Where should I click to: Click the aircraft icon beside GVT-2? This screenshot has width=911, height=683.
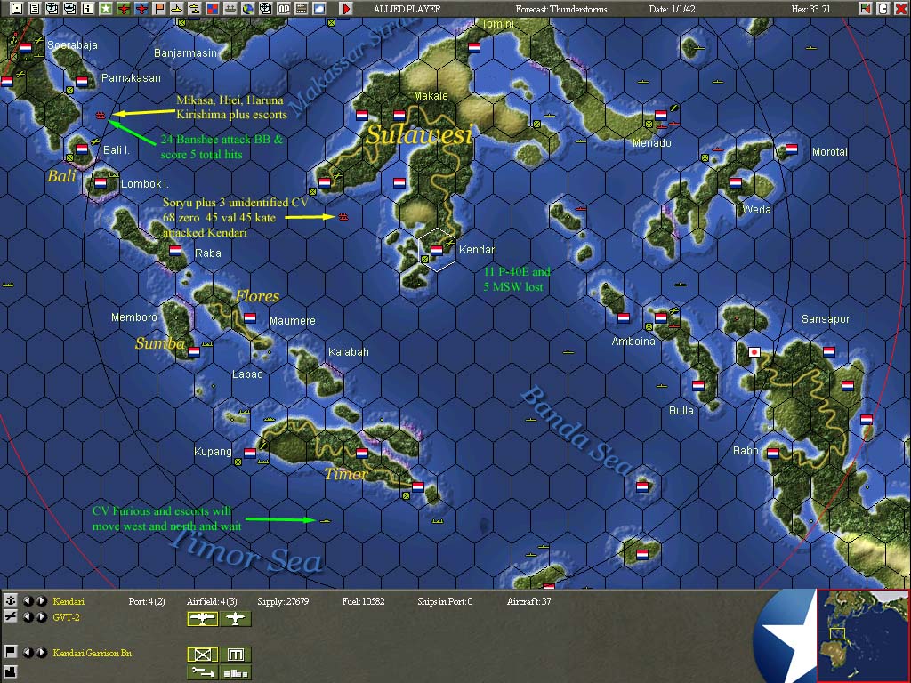pos(10,617)
